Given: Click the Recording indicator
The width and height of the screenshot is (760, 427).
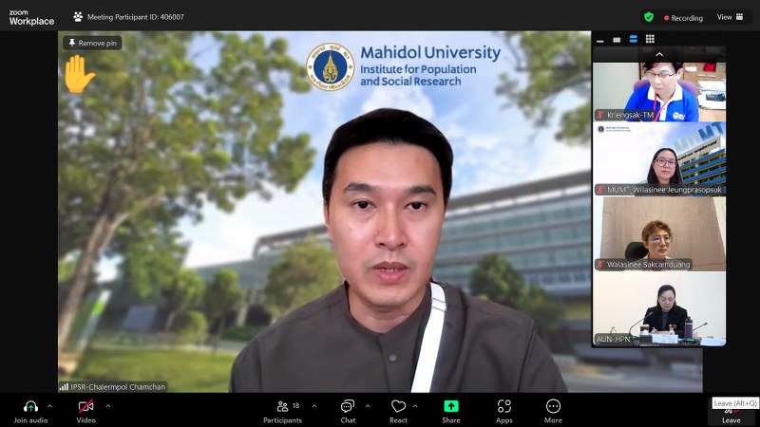Looking at the screenshot, I should point(683,18).
